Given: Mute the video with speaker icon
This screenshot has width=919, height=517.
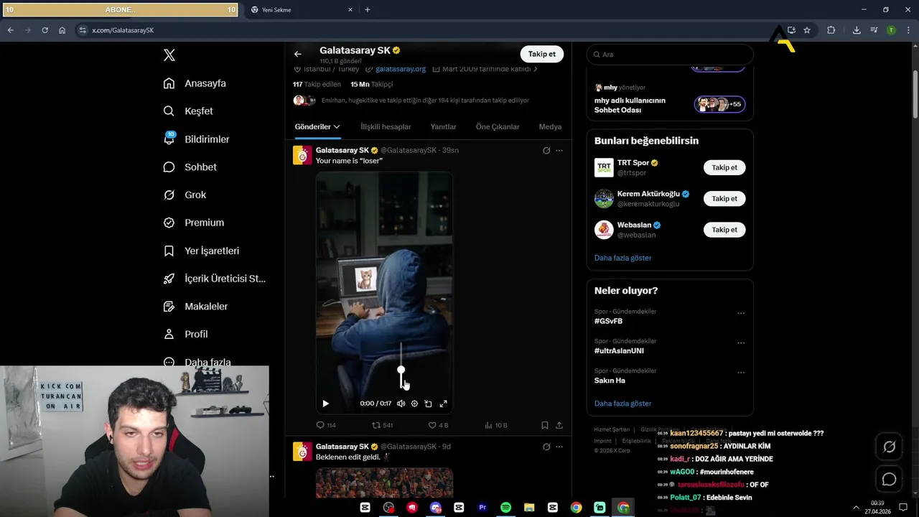Looking at the screenshot, I should tap(401, 404).
